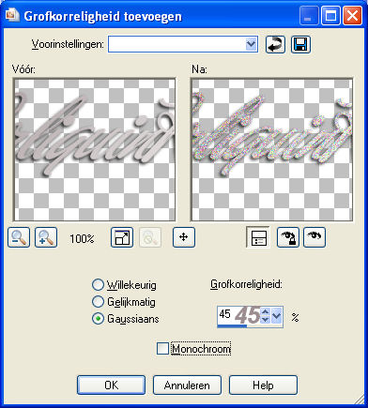Enable the Monochroom checkbox
368x408 pixels.
coord(162,349)
